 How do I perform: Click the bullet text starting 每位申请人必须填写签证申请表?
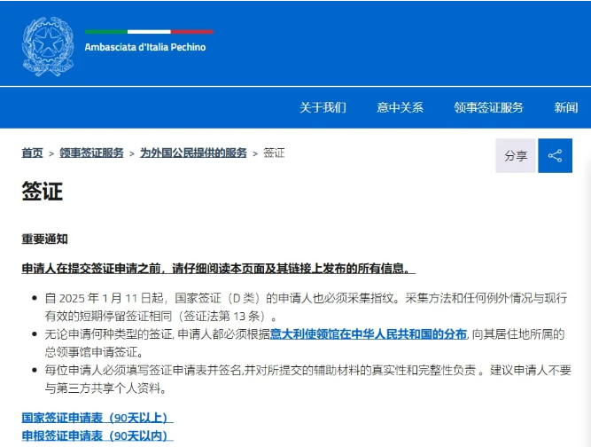coord(308,379)
